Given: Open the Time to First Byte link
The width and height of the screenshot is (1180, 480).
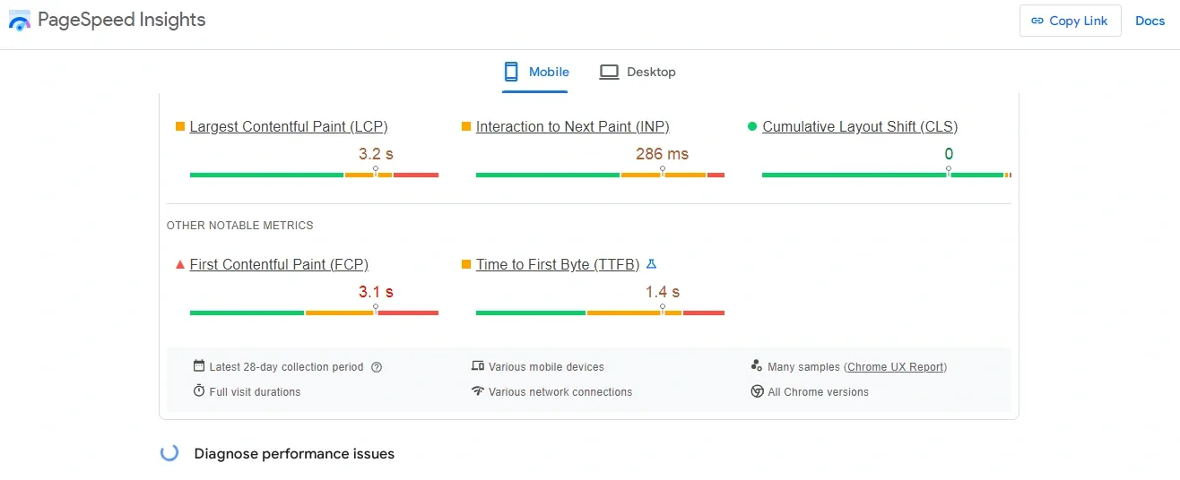Looking at the screenshot, I should click(x=558, y=265).
